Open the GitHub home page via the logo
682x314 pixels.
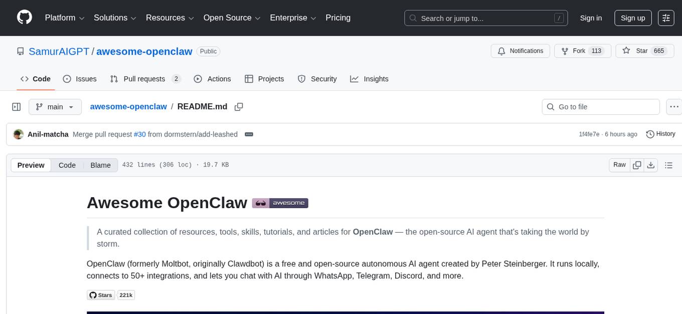(24, 18)
